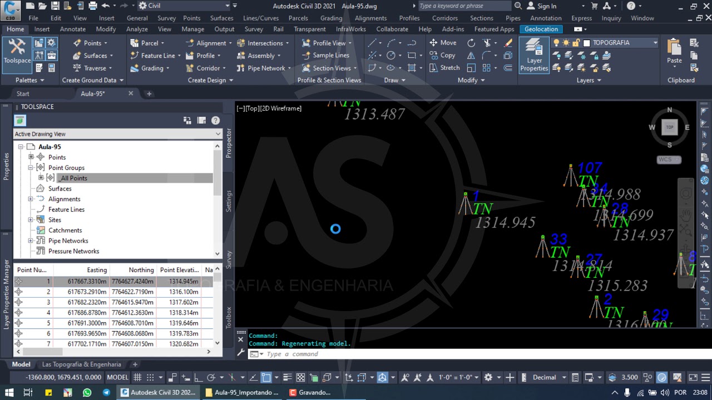The width and height of the screenshot is (712, 400).
Task: Expand the Points tree node
Action: tap(31, 157)
